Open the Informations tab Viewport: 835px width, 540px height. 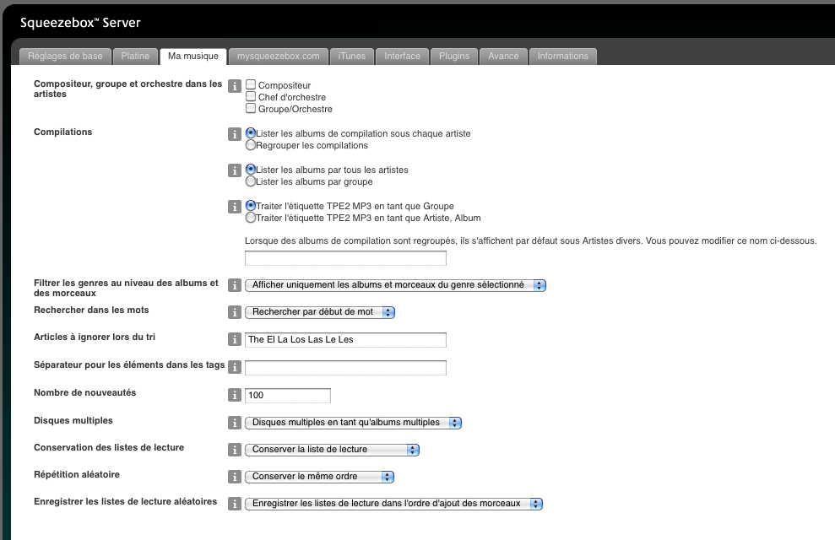(563, 57)
